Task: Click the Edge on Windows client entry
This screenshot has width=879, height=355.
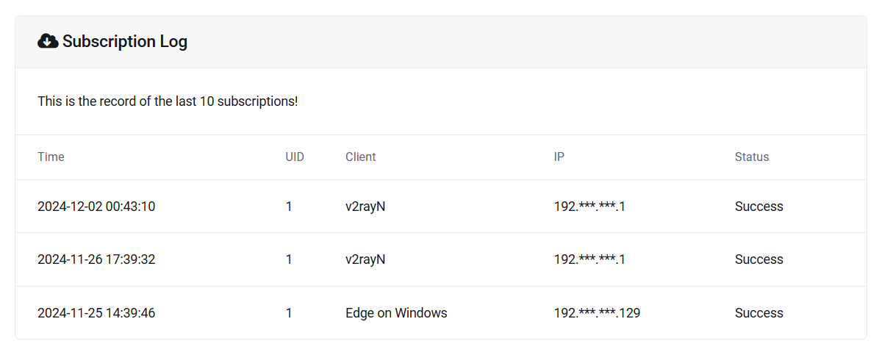Action: tap(396, 313)
